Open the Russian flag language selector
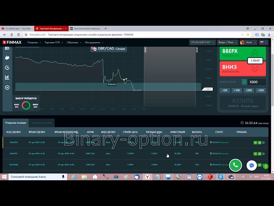 [x=262, y=42]
